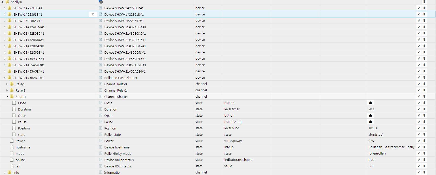Delete the Channel Relay0 row via trash icon
The image size is (436, 175).
[424, 84]
